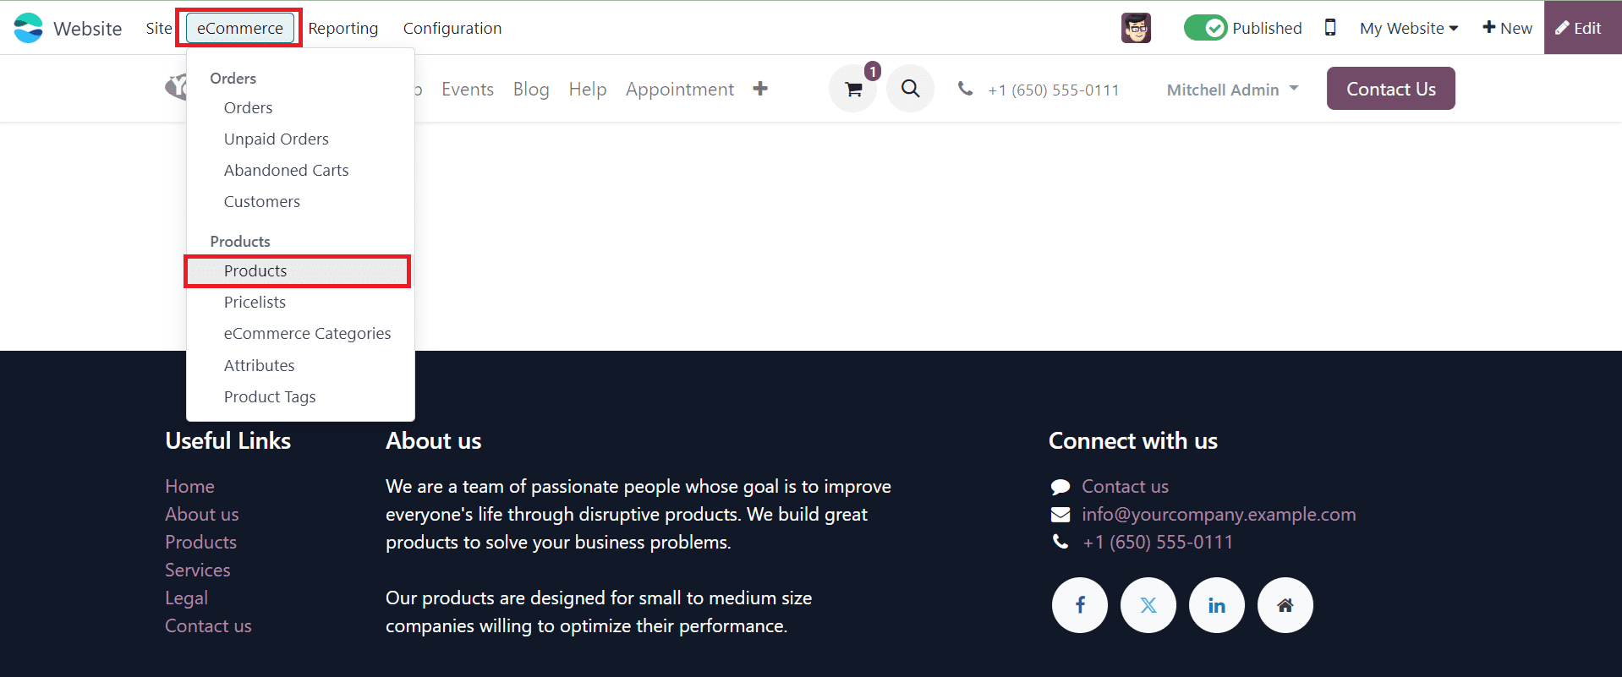Click the phone icon in header
The image size is (1622, 677).
(x=965, y=89)
